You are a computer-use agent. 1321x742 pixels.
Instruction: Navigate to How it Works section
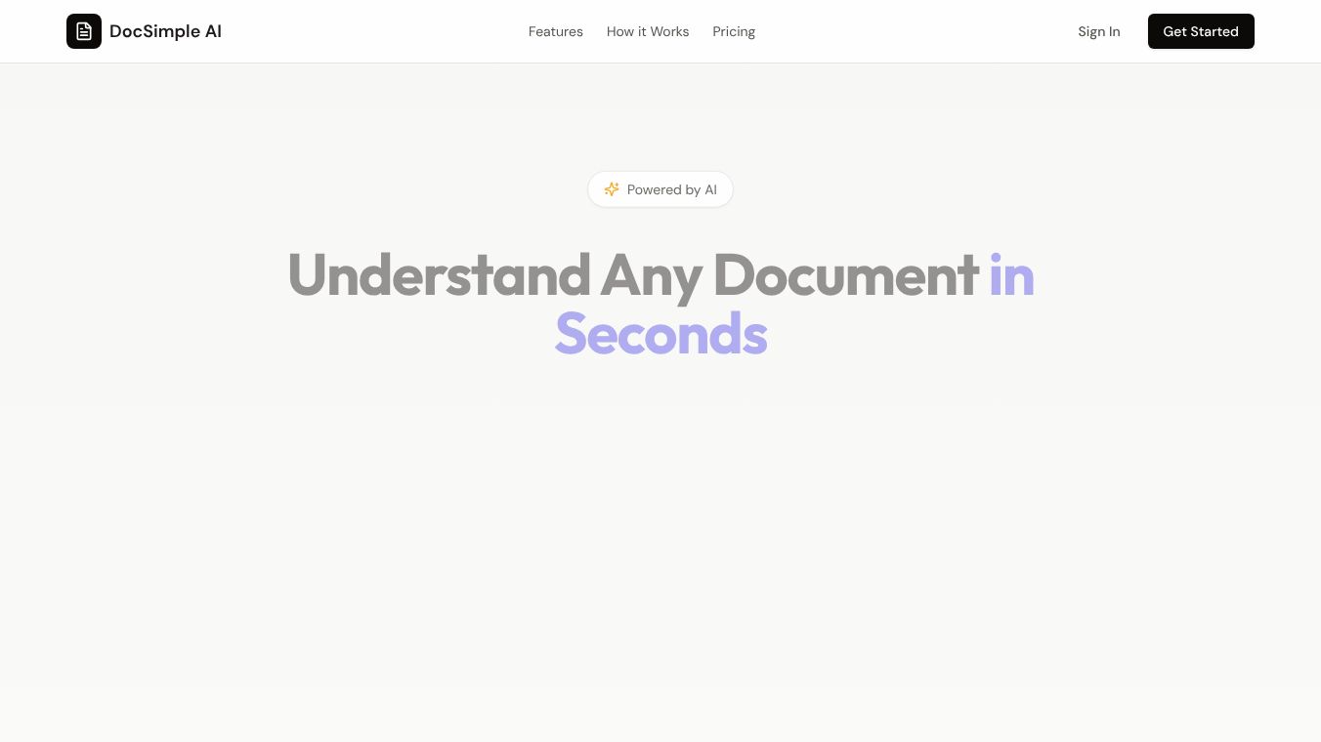click(648, 31)
